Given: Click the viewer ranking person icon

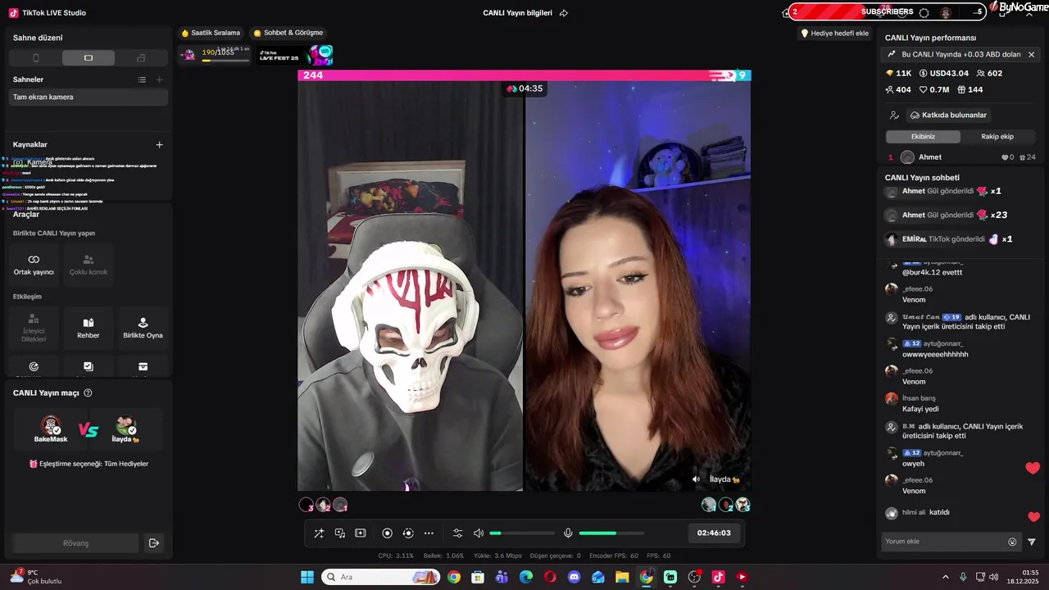Looking at the screenshot, I should pos(894,116).
